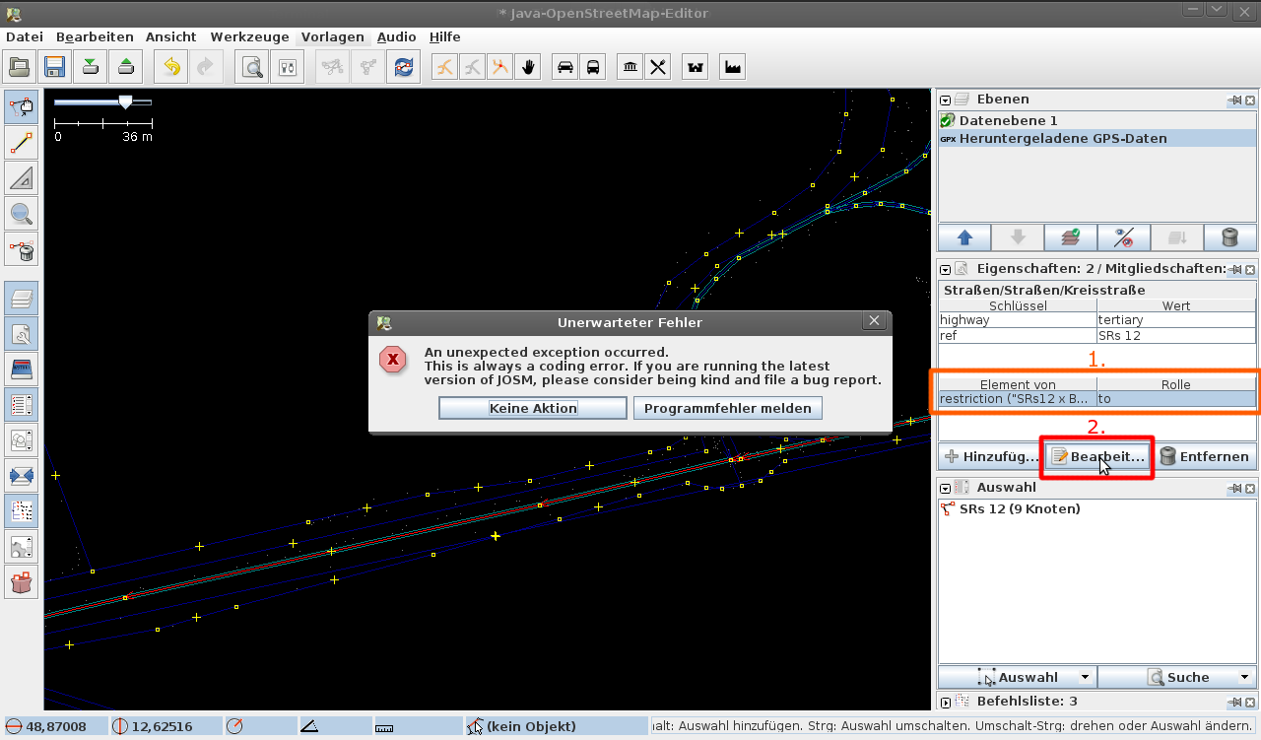
Task: Open the Vorlagen menu
Action: pos(332,37)
